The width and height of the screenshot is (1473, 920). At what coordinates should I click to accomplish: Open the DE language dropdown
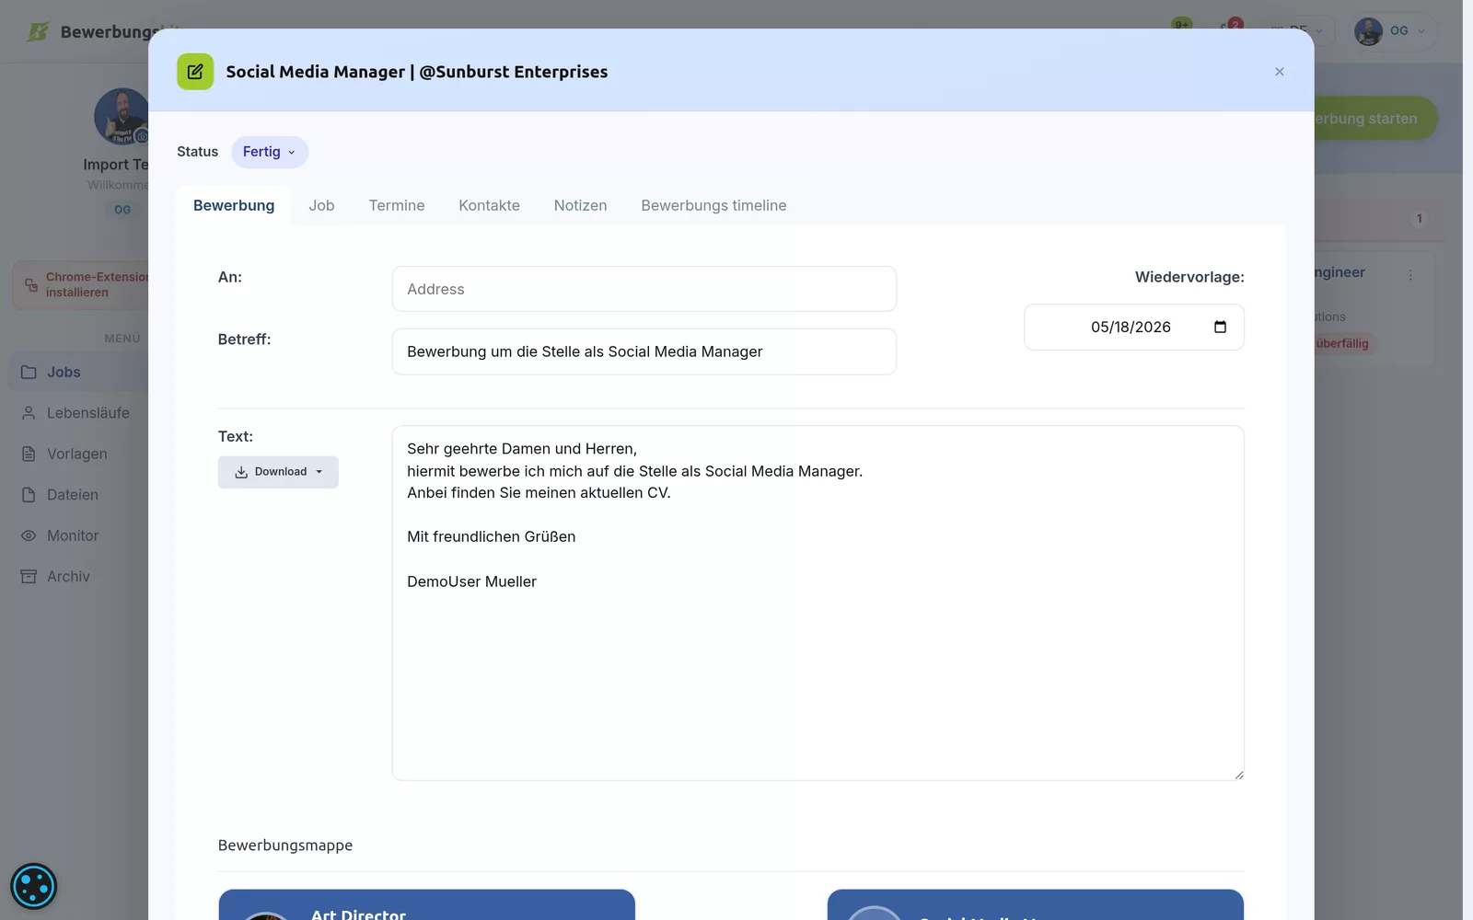point(1298,30)
